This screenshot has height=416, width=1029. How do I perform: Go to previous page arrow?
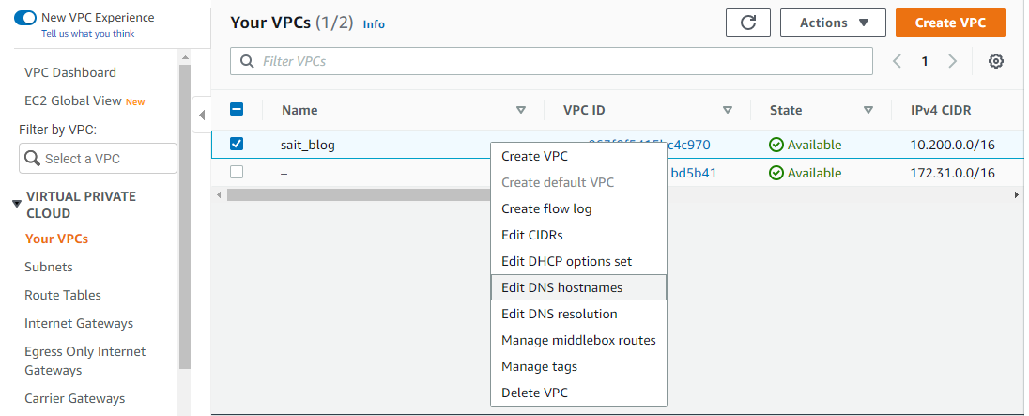click(x=898, y=61)
